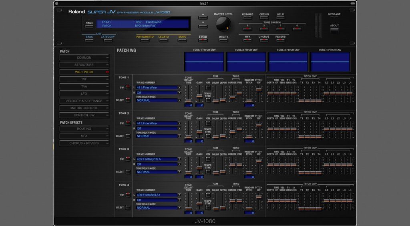Toggle Tone 3 TEMPO SYNC button
The image size is (410, 226).
(x=208, y=172)
